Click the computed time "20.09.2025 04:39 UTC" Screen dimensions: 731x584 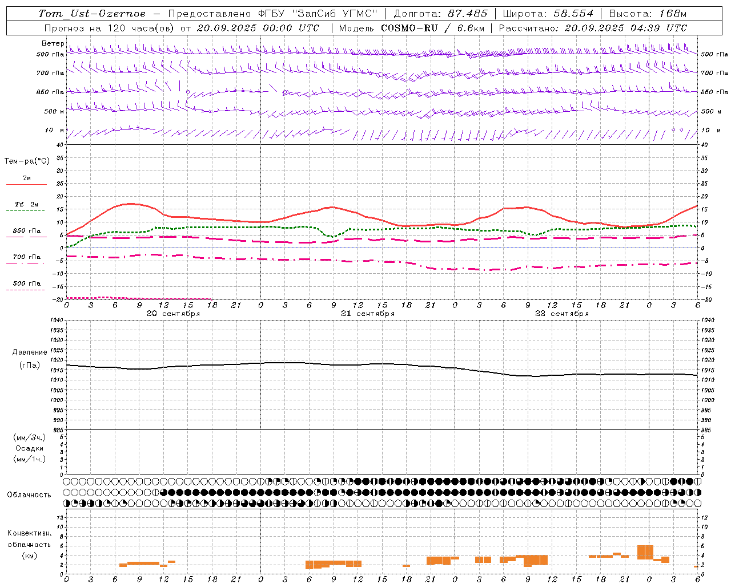coord(625,28)
